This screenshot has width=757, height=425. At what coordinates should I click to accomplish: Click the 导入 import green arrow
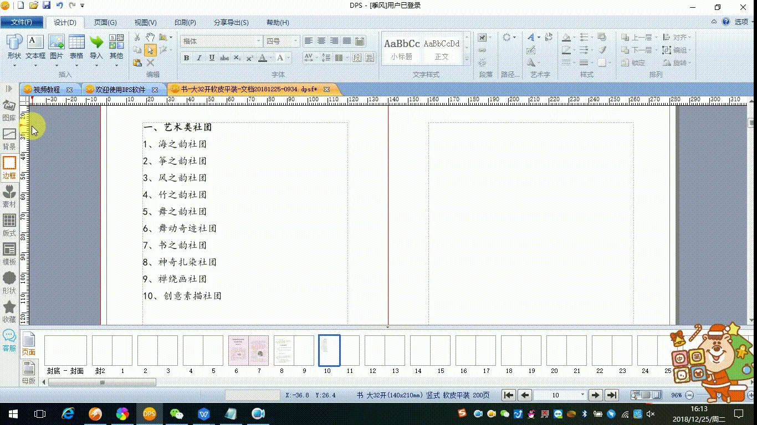pyautogui.click(x=96, y=47)
